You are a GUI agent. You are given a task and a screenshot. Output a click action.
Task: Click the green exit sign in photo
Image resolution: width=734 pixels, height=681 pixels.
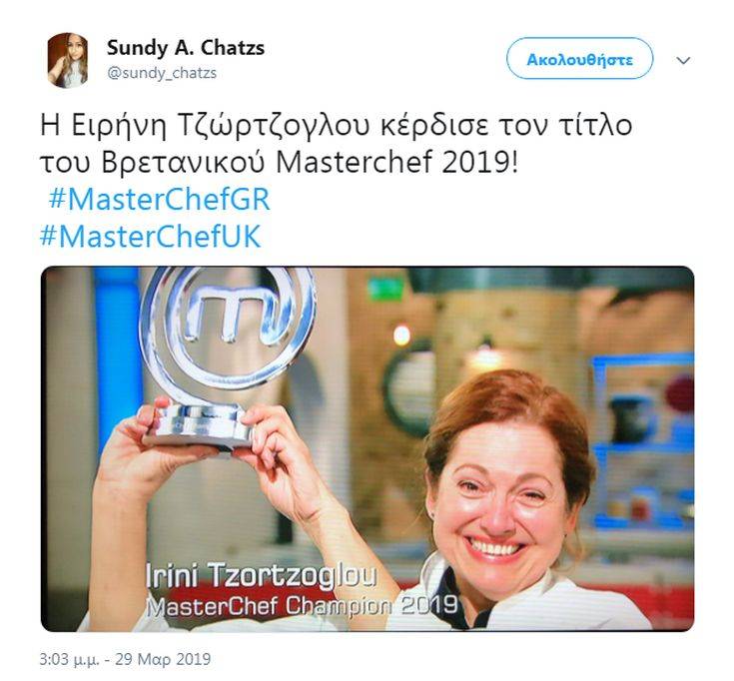[x=385, y=290]
